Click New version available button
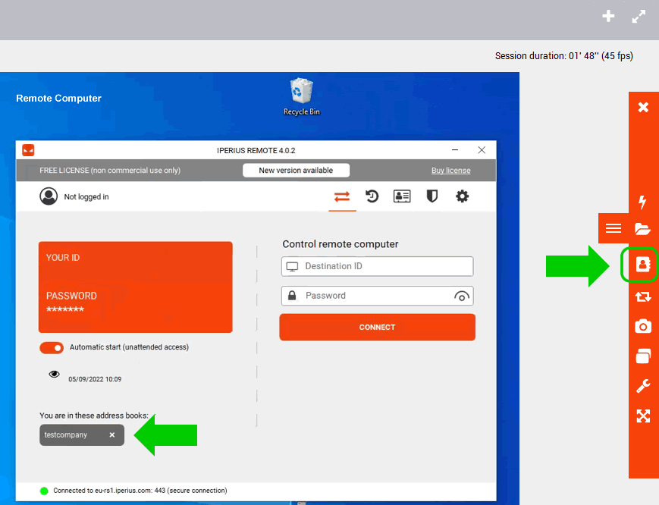 coord(296,170)
